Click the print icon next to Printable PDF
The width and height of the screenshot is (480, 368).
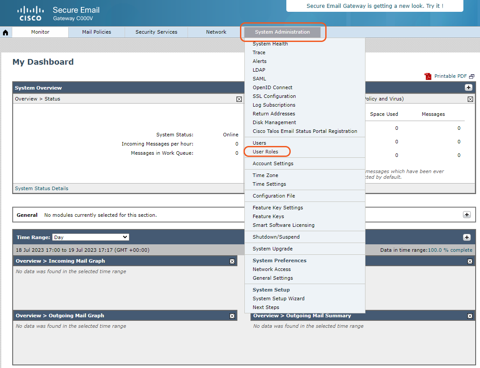pyautogui.click(x=472, y=76)
